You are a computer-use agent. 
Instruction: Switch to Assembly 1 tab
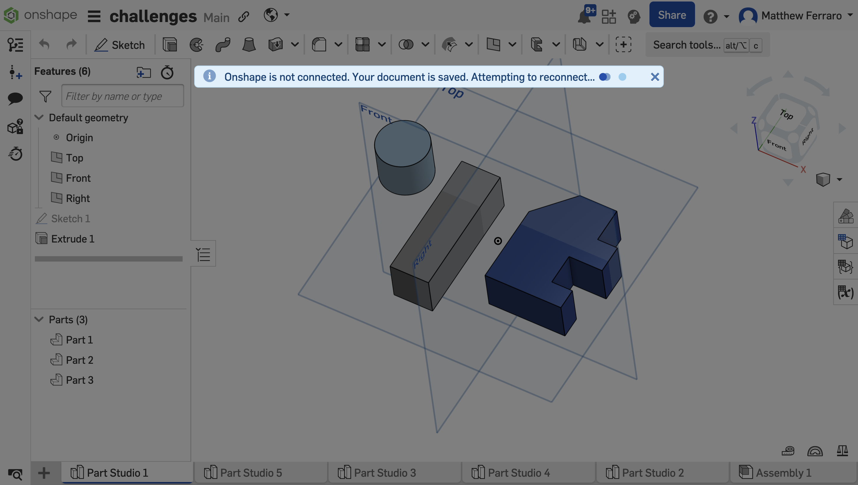pyautogui.click(x=794, y=473)
